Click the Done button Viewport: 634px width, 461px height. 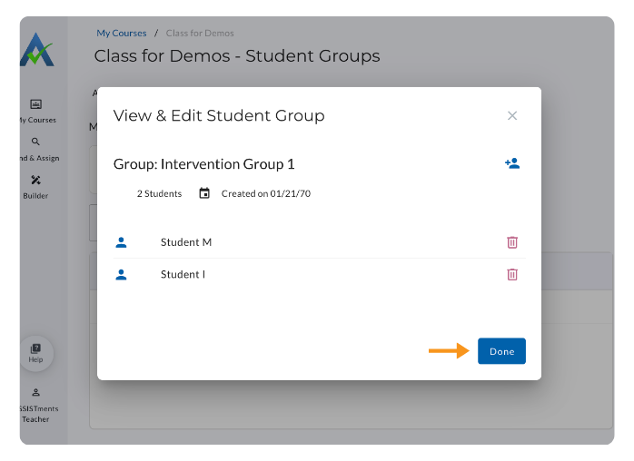click(501, 351)
